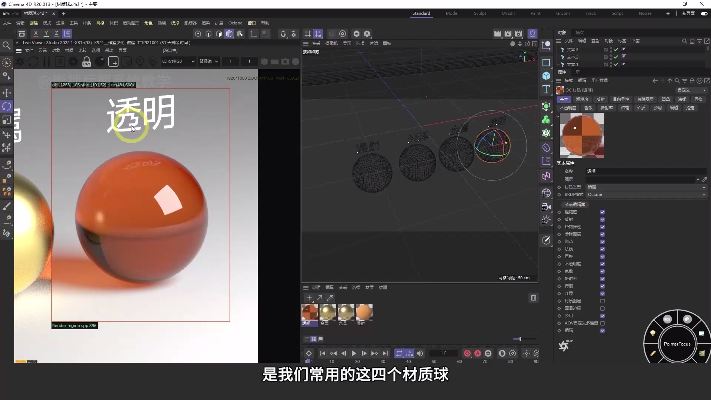Open the 自定义 dropdown in material properties
711x400 pixels.
tap(691, 90)
